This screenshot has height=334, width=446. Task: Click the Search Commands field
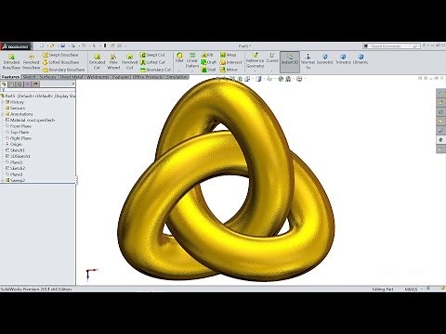coord(392,46)
